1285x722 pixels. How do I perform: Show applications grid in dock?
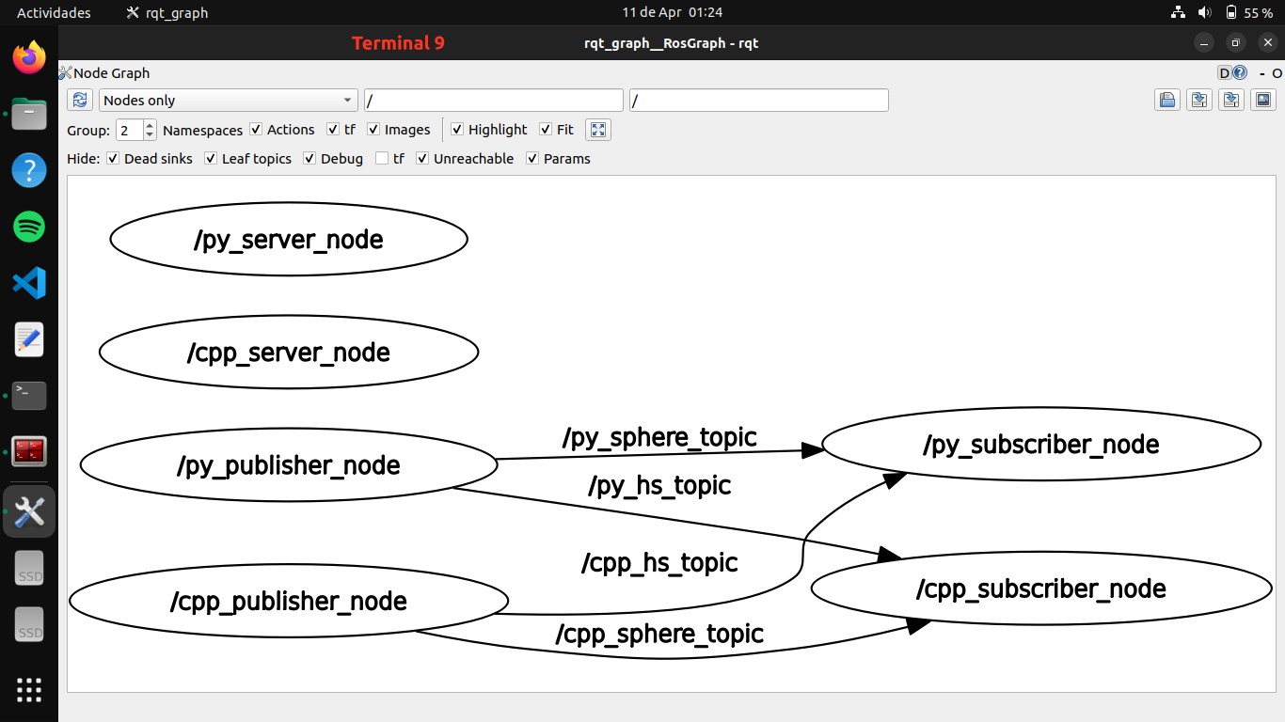pyautogui.click(x=29, y=690)
